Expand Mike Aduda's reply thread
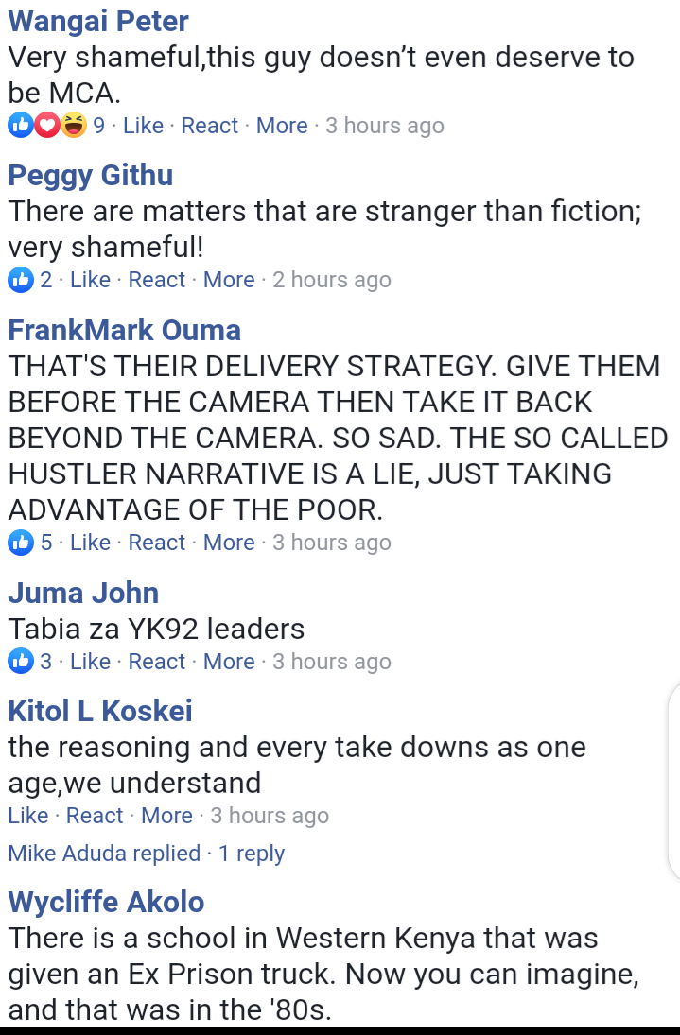 point(146,853)
